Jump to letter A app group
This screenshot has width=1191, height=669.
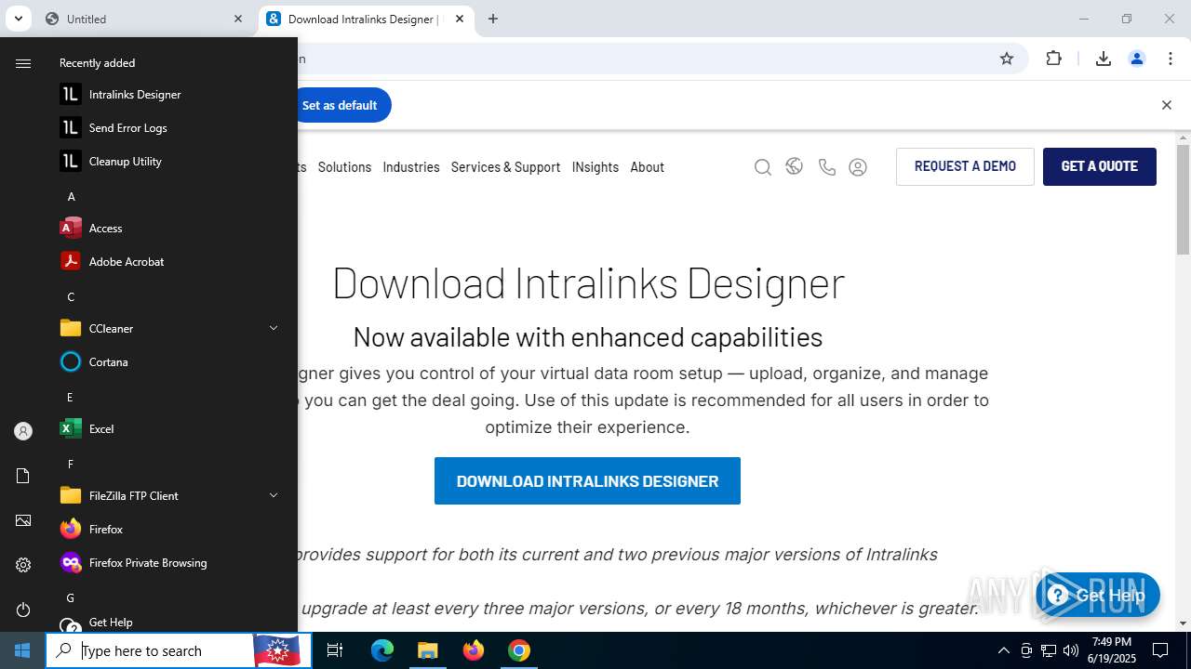71,196
